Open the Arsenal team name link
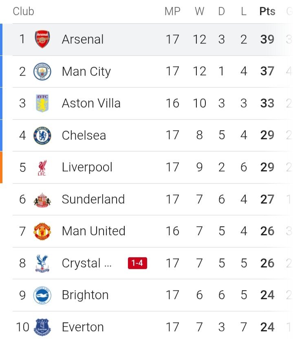The width and height of the screenshot is (293, 339). pyautogui.click(x=83, y=39)
